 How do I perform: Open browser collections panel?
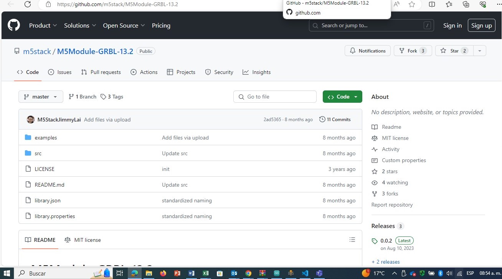[x=466, y=4]
